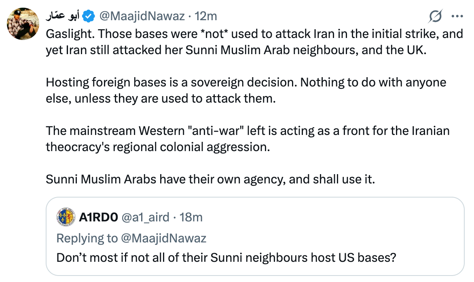Open the three-dot More options menu
This screenshot has width=474, height=282.
457,16
